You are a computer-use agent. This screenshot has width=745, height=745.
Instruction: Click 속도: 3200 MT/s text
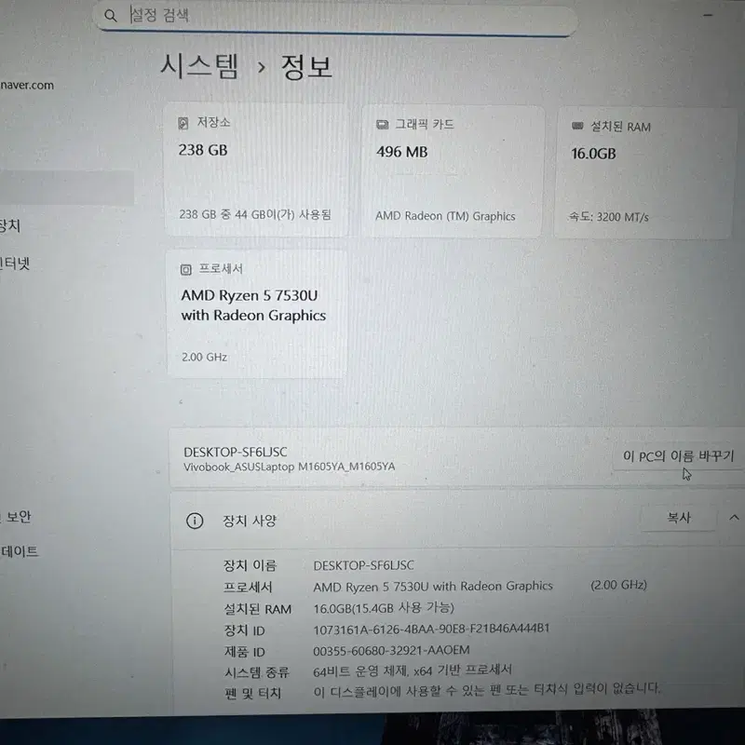tap(609, 217)
